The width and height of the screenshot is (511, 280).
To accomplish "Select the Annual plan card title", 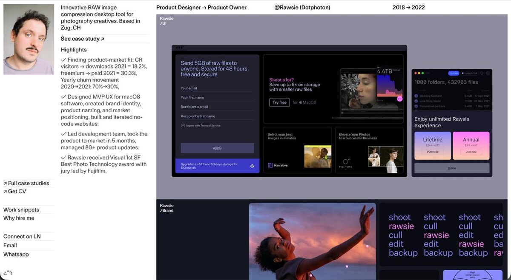I will (x=471, y=140).
